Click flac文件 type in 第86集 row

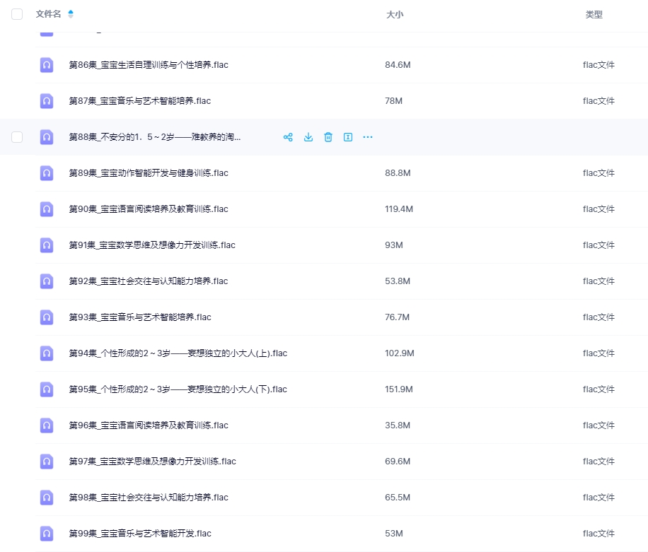pyautogui.click(x=598, y=65)
